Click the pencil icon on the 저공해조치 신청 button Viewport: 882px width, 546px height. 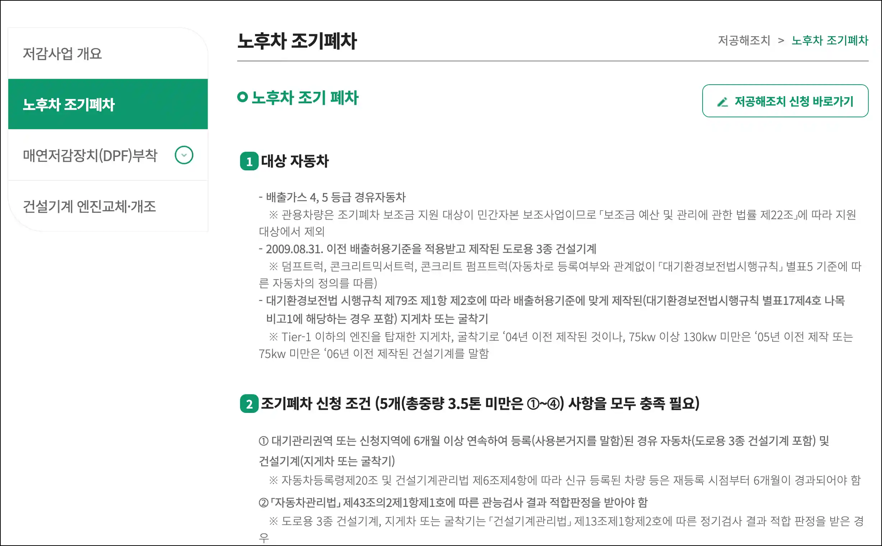(722, 102)
